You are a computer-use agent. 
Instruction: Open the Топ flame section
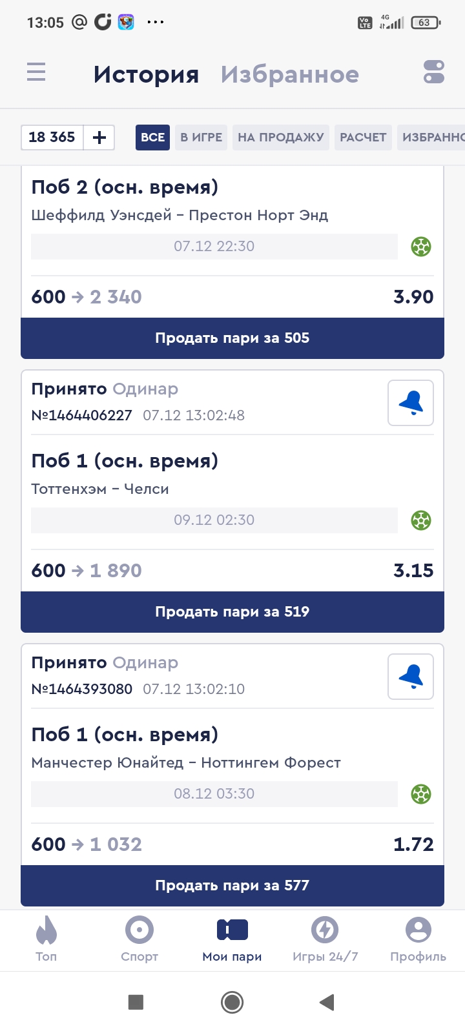(46, 939)
